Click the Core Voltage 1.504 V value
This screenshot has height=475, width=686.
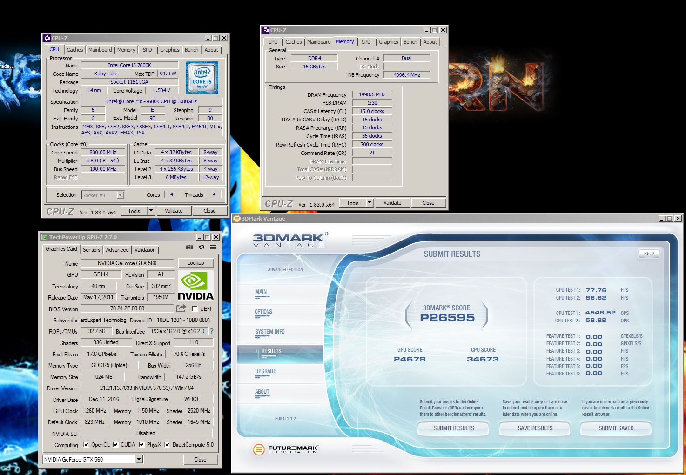[161, 90]
